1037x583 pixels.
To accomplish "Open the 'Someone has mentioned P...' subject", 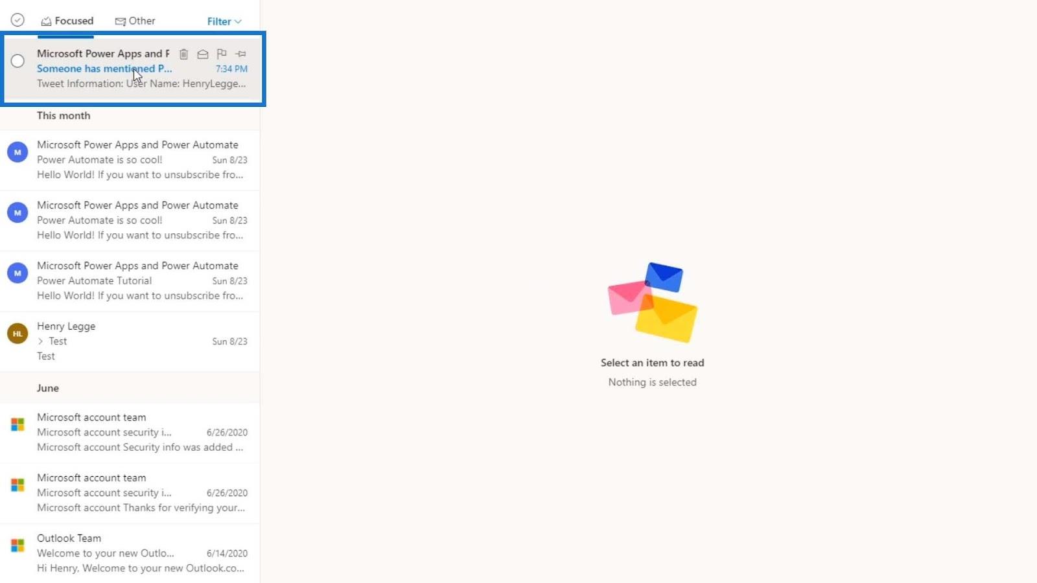I will (104, 69).
